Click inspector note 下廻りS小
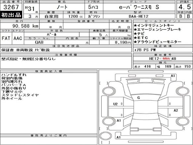Image resolution: width=193 pixels, height=145 pixels. pyautogui.click(x=12, y=91)
